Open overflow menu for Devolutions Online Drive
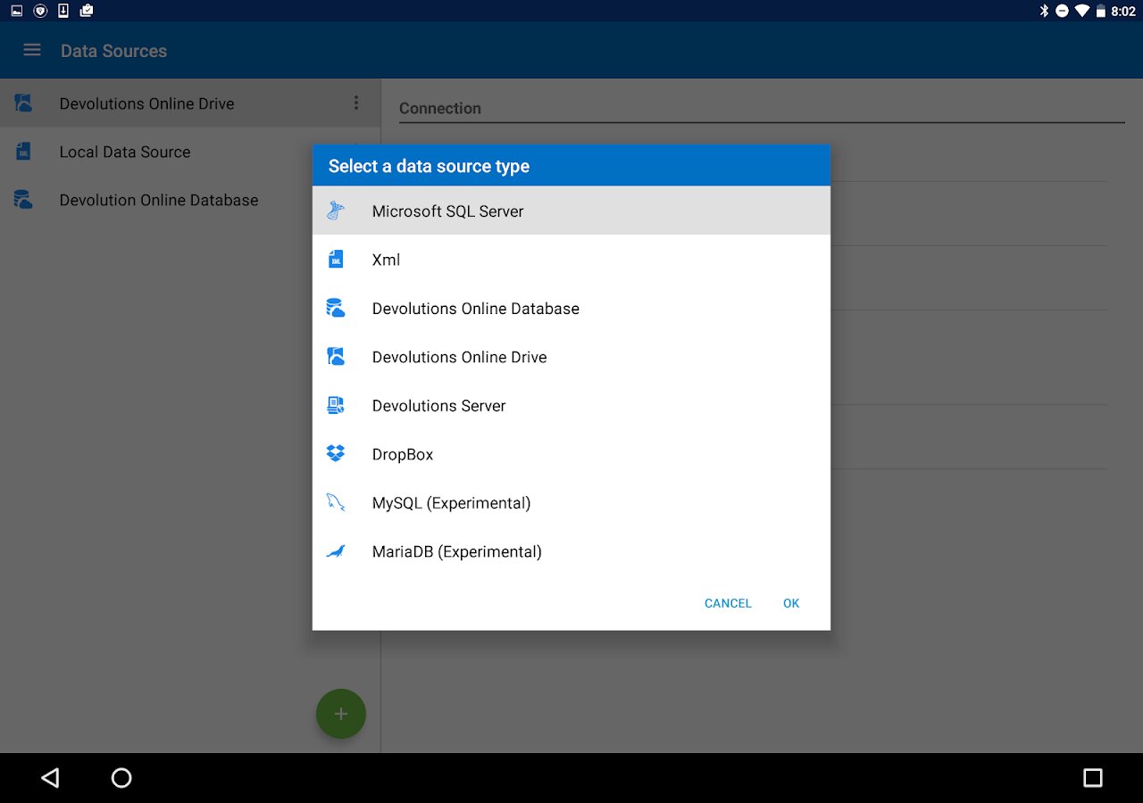Image resolution: width=1143 pixels, height=803 pixels. pyautogui.click(x=356, y=103)
